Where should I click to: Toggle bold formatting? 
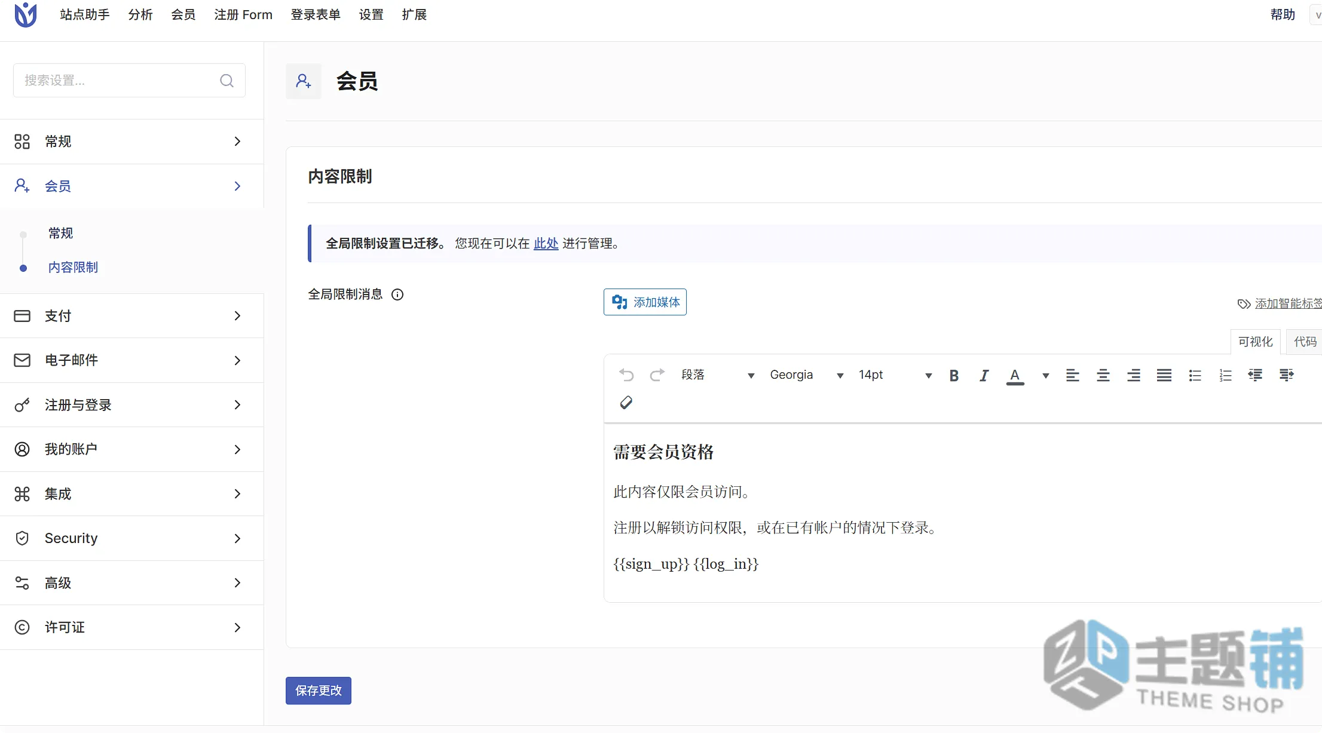954,375
